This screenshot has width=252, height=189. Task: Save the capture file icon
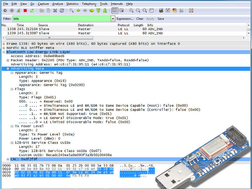(48, 10)
